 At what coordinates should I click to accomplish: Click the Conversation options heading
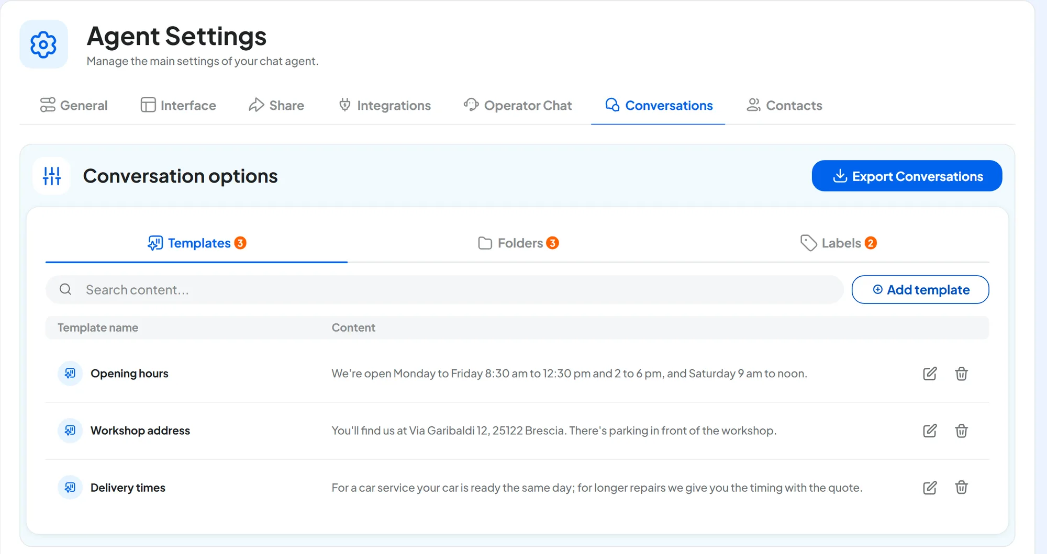(x=180, y=176)
